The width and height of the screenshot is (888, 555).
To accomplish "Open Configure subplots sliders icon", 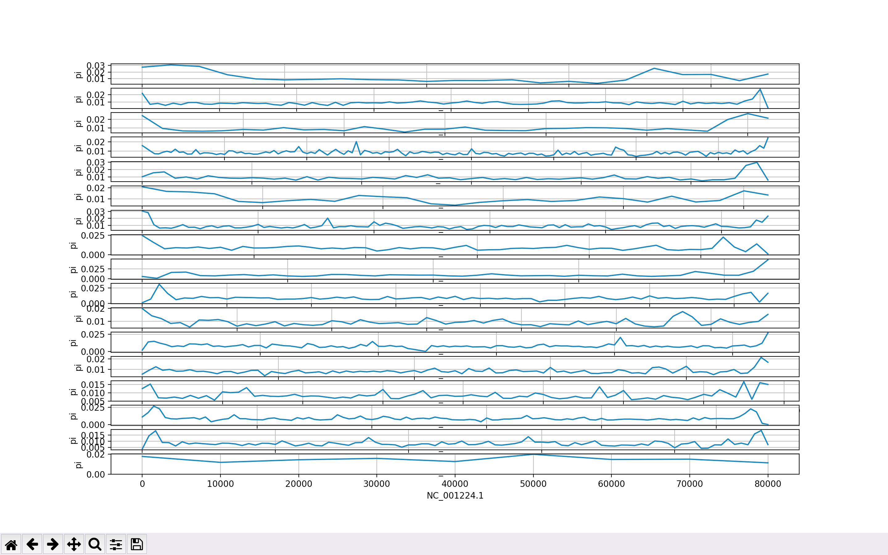I will (x=116, y=544).
